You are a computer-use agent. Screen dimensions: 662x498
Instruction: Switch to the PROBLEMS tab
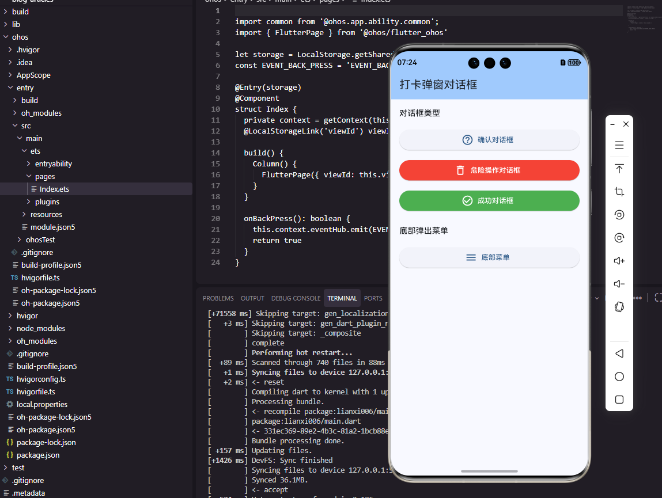tap(218, 298)
